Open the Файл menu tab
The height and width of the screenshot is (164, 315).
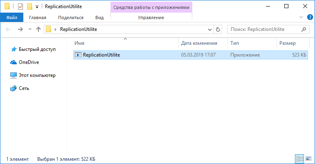(12, 17)
